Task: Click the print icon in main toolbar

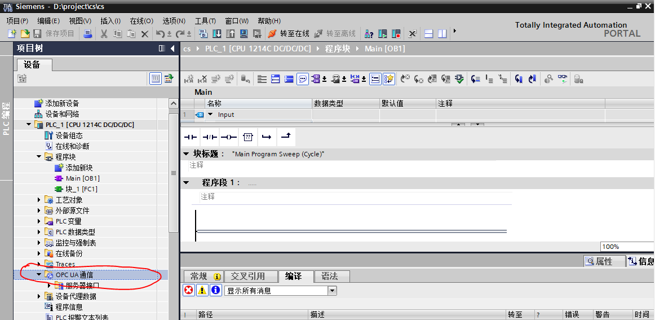Action: (x=88, y=34)
